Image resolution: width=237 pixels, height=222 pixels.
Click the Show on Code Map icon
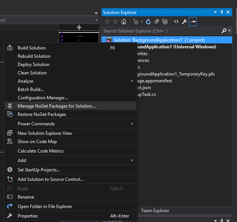pyautogui.click(x=10, y=142)
